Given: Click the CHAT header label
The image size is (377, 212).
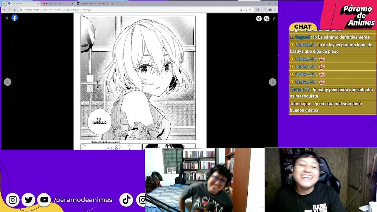Looking at the screenshot, I should 303,26.
